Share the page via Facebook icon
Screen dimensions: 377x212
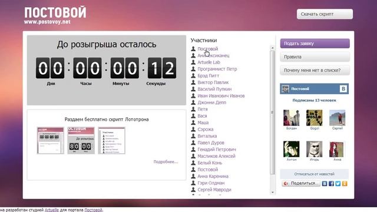click(331, 184)
